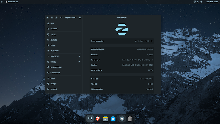This screenshot has height=124, width=220.
Task: Open the Multi-attività panel
Action: click(64, 51)
